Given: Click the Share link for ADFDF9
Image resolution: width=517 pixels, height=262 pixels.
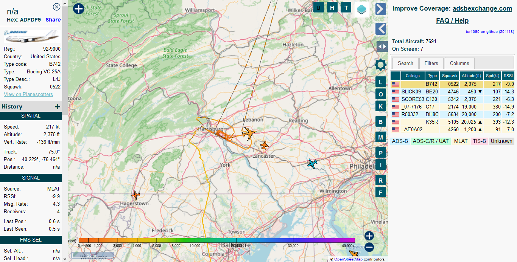Looking at the screenshot, I should [53, 20].
